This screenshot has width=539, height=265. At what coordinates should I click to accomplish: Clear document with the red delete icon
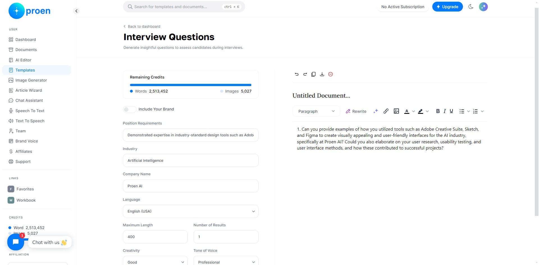click(x=330, y=74)
